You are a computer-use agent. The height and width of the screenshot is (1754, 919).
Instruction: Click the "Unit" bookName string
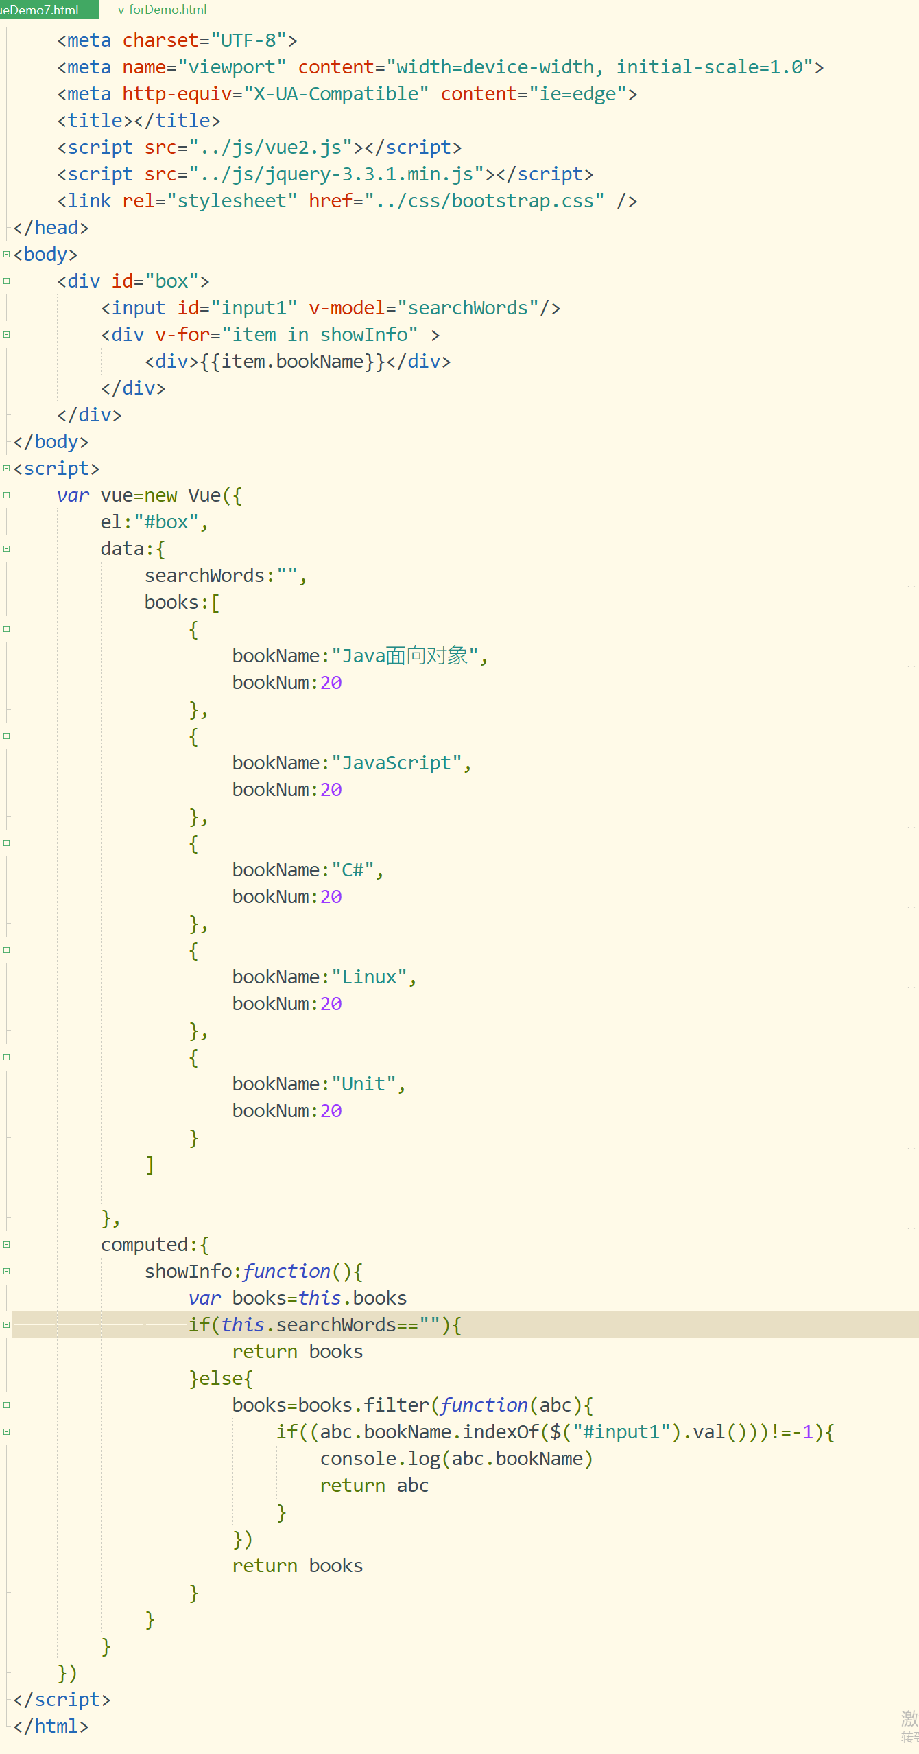click(363, 1084)
